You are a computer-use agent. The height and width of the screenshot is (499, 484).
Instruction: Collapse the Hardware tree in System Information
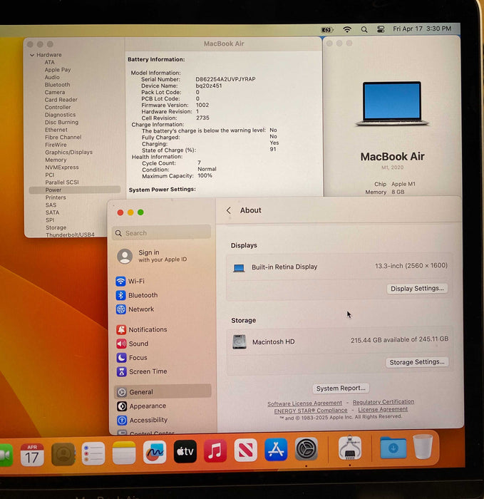tap(32, 55)
